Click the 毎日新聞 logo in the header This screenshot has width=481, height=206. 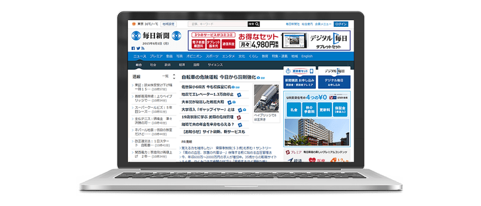pos(156,36)
